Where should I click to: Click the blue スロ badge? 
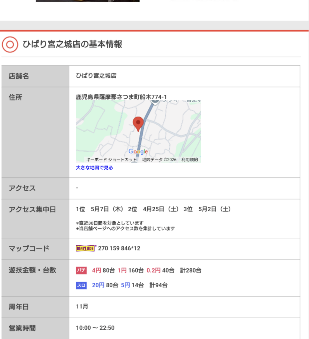click(81, 285)
